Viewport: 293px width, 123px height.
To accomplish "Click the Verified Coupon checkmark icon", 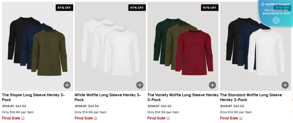I will [x=263, y=4].
